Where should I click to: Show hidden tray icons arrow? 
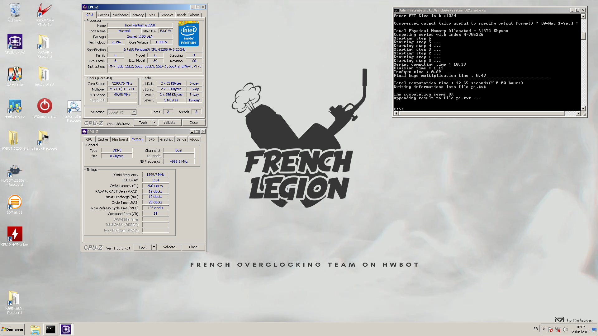point(543,329)
